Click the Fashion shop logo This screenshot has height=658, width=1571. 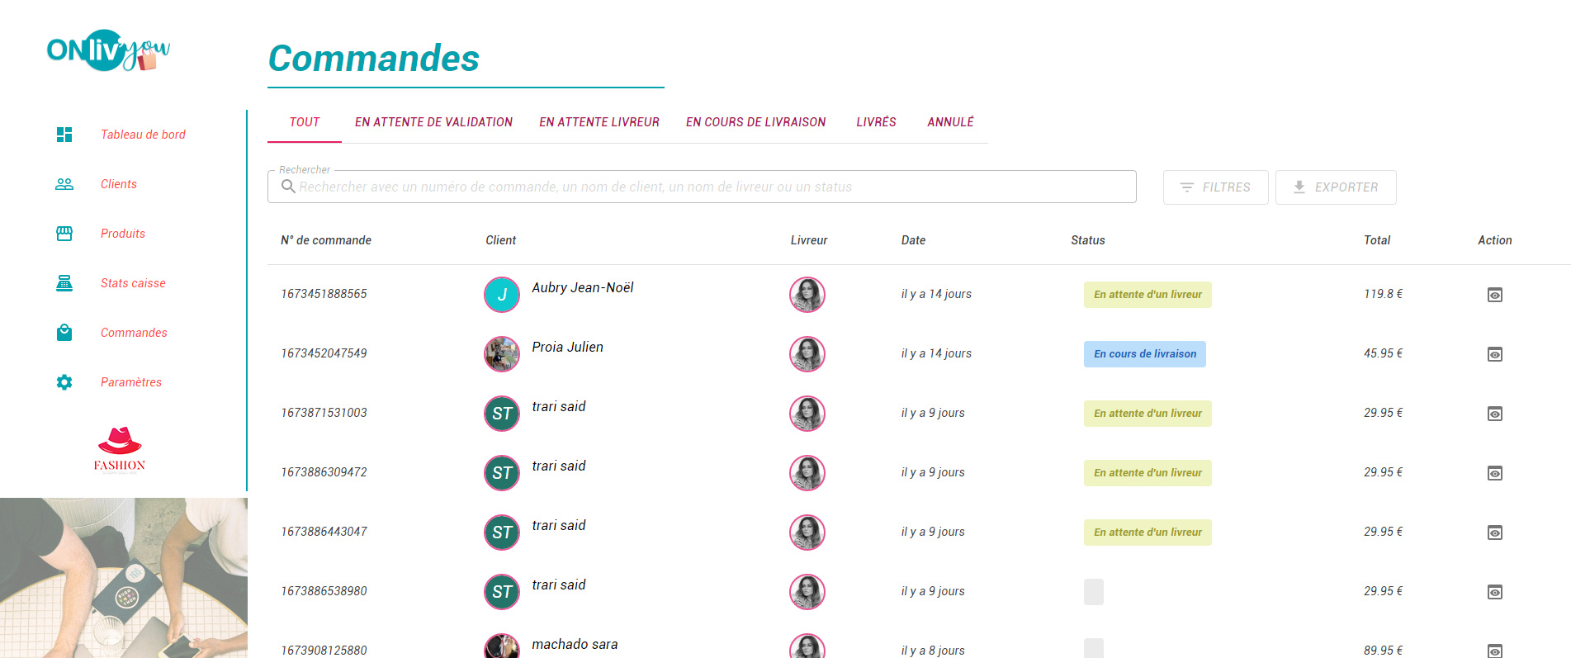pyautogui.click(x=120, y=449)
